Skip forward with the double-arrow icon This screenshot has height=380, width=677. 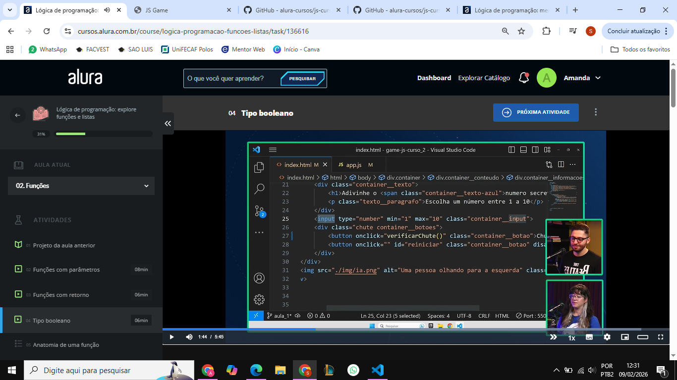click(554, 337)
